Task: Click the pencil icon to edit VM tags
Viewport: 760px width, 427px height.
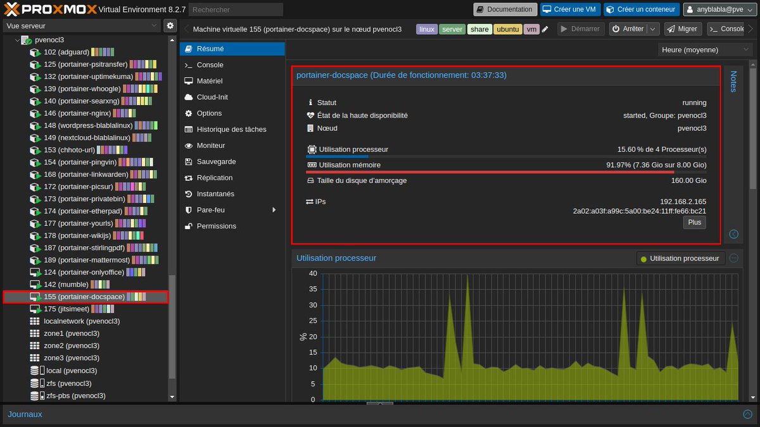Action: pos(545,28)
